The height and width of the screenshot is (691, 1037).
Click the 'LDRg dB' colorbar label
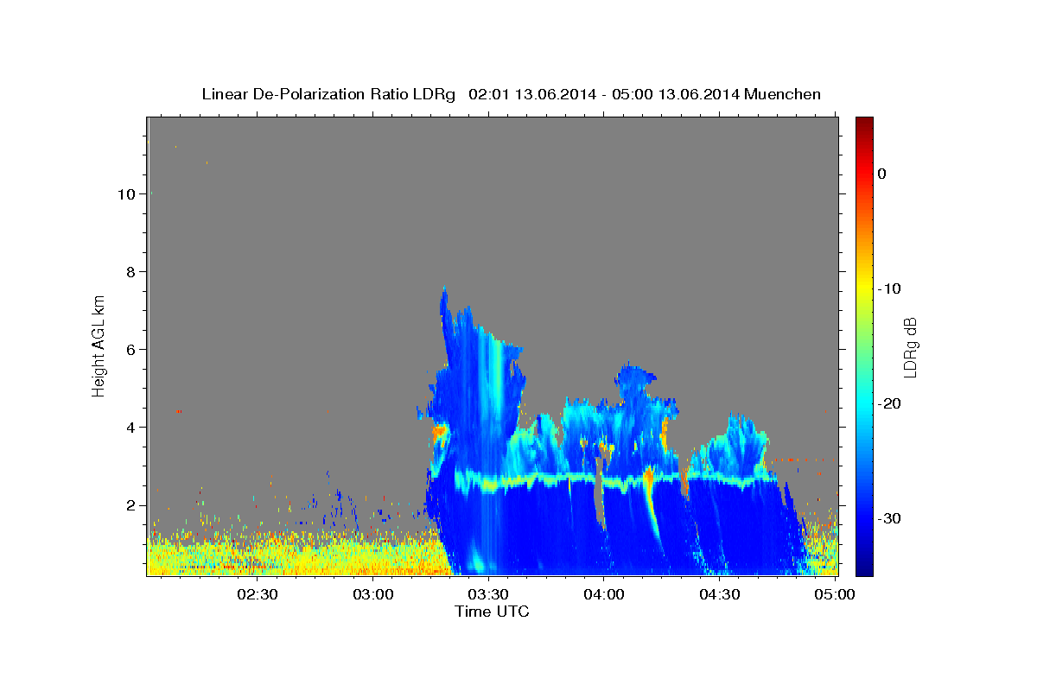pyautogui.click(x=909, y=346)
